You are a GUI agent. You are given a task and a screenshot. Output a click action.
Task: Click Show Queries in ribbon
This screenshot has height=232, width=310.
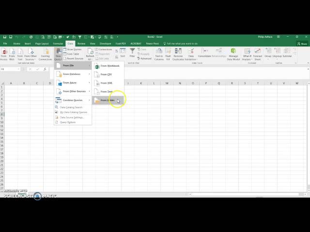(x=72, y=49)
